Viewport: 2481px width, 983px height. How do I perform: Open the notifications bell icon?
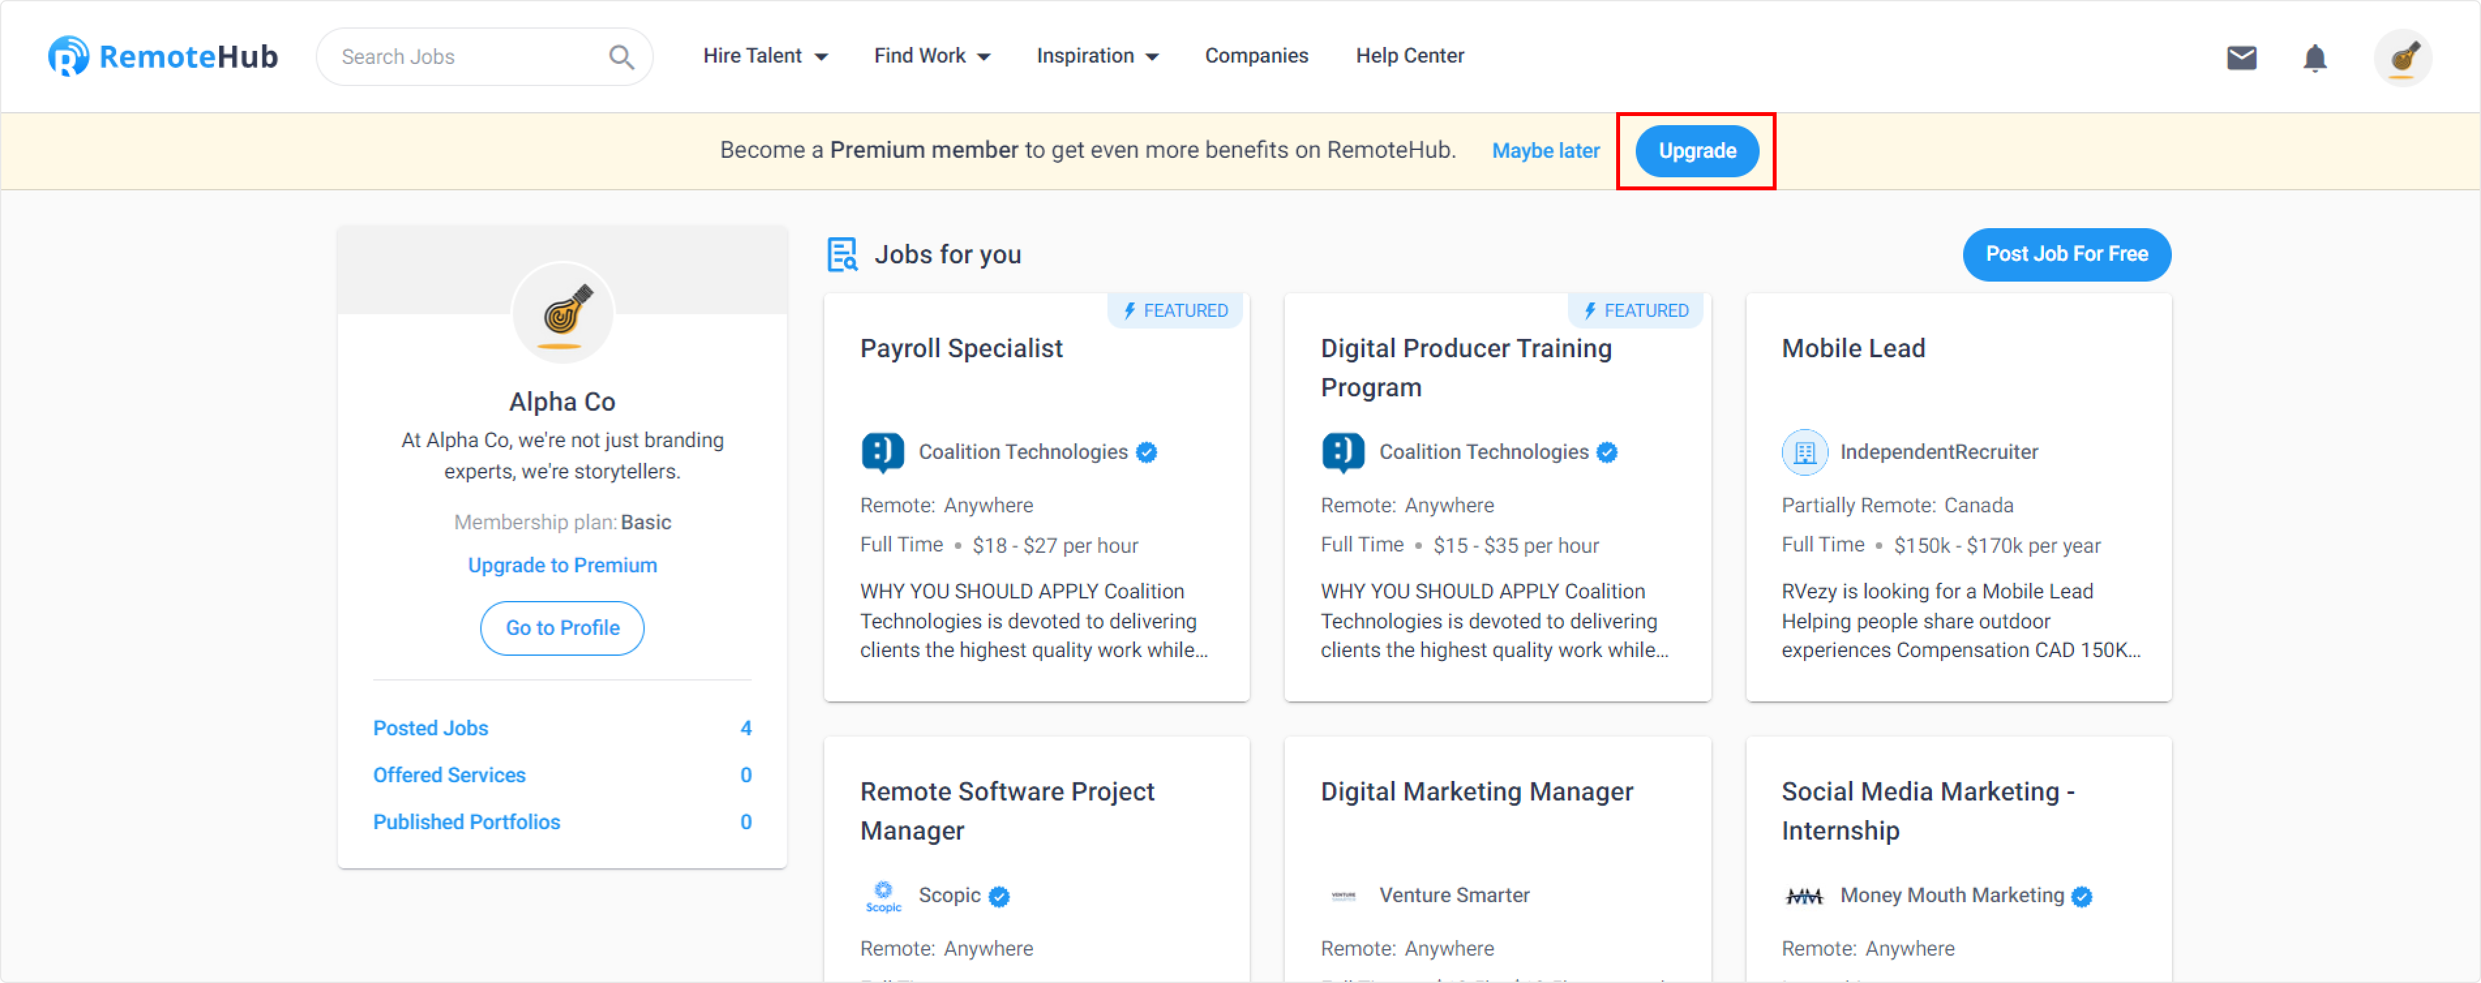point(2315,58)
